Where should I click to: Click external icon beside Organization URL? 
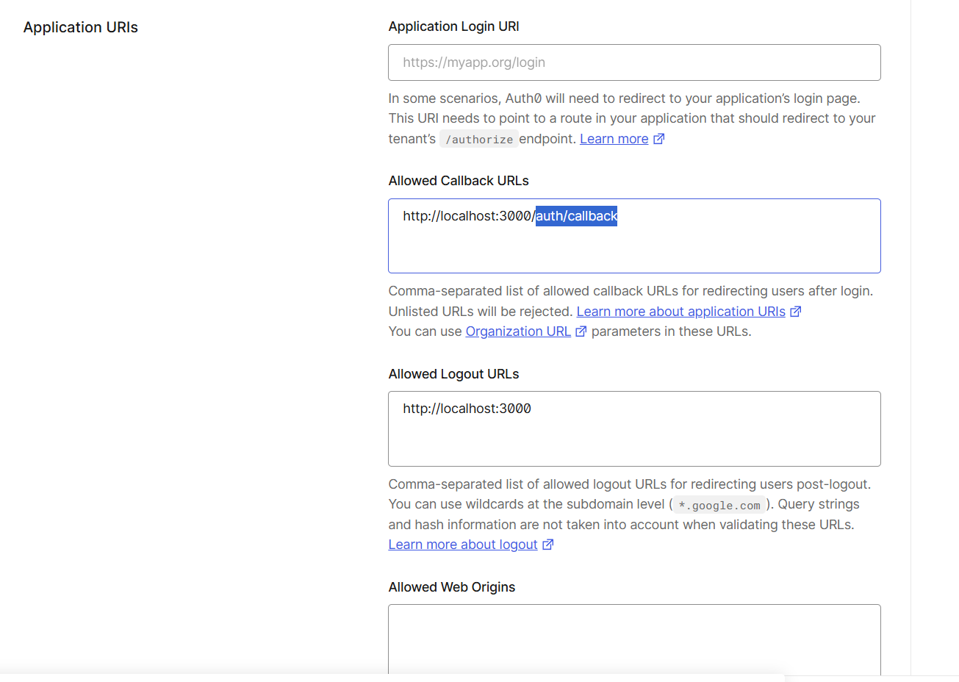[581, 331]
